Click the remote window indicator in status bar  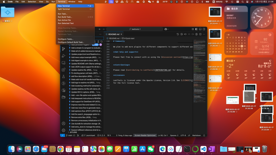click(x=62, y=135)
